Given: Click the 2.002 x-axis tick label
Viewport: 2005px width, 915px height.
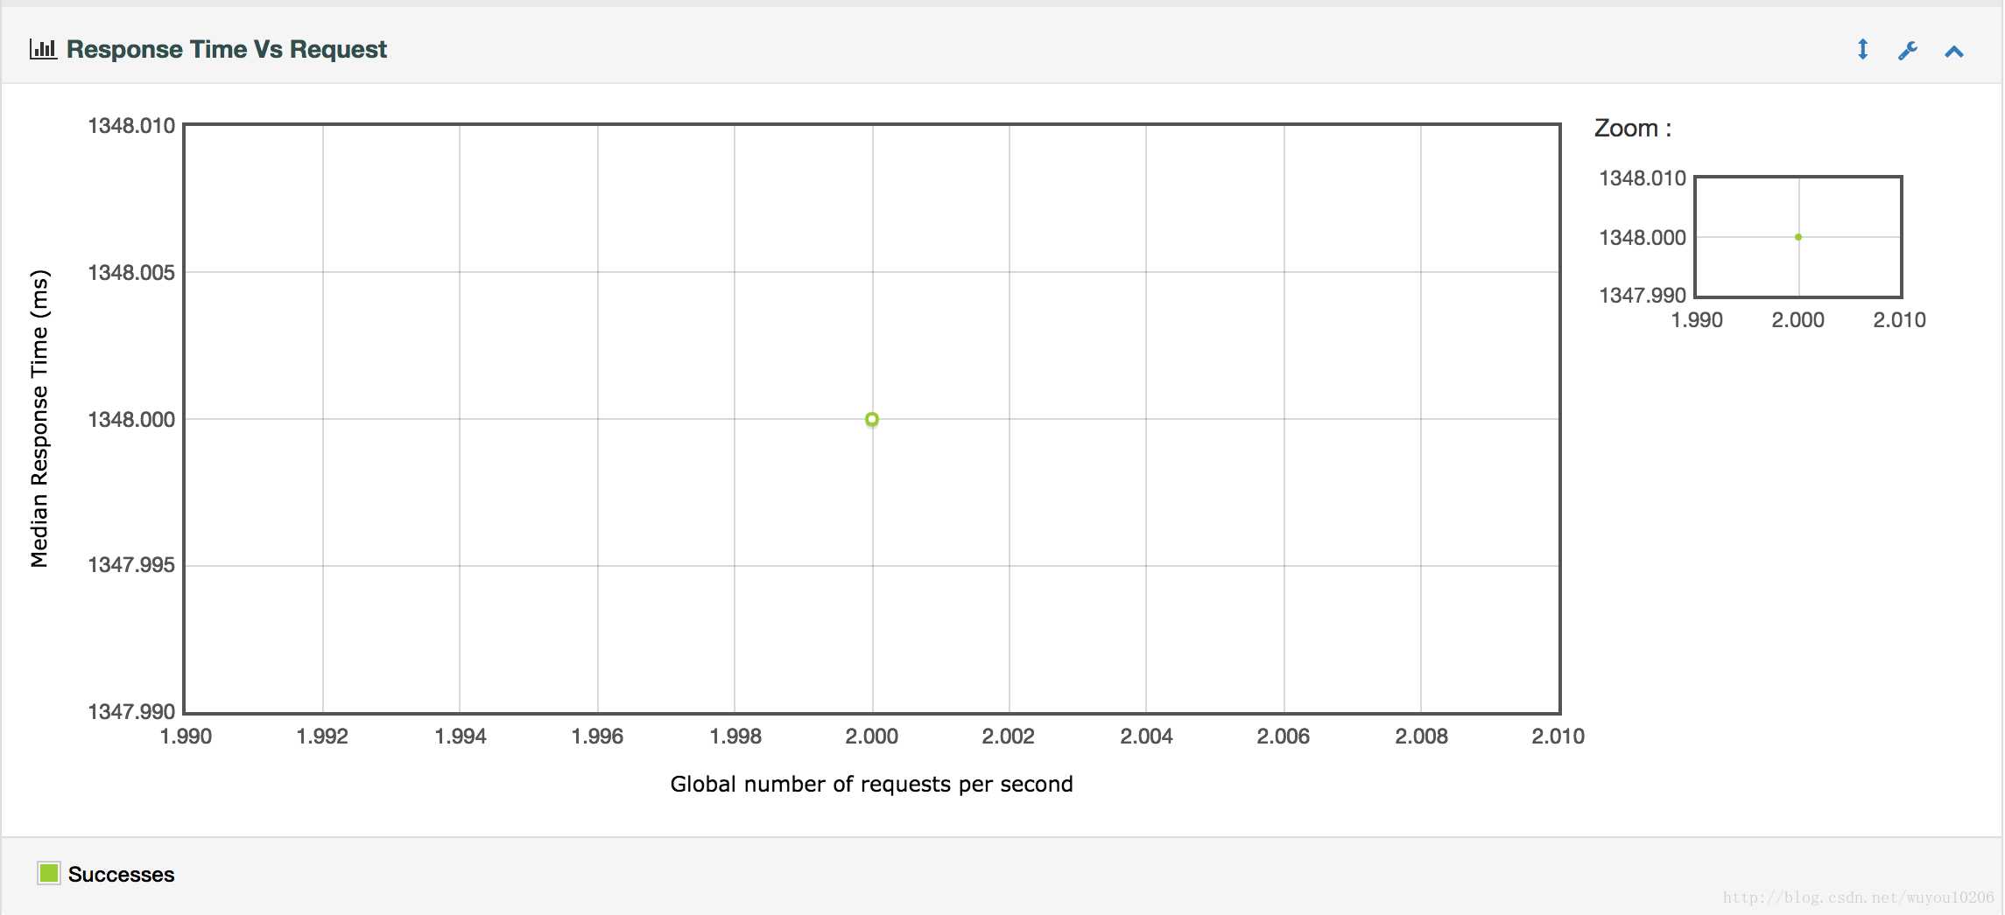Looking at the screenshot, I should pyautogui.click(x=1009, y=737).
